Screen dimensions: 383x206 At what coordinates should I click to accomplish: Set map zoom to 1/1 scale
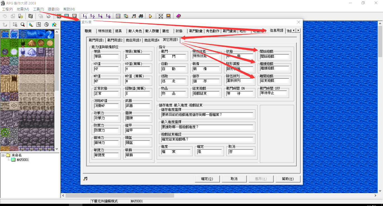pyautogui.click(x=85, y=16)
